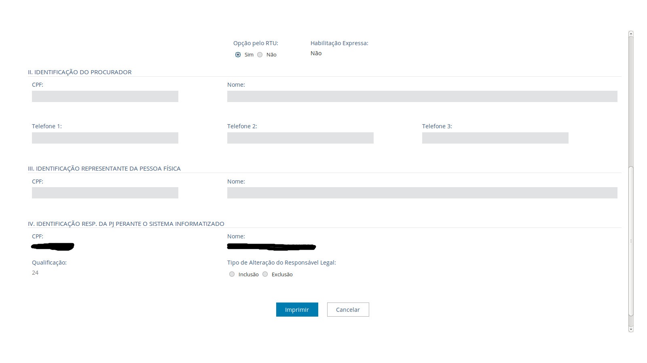Focus the Telefone 3 field

495,138
